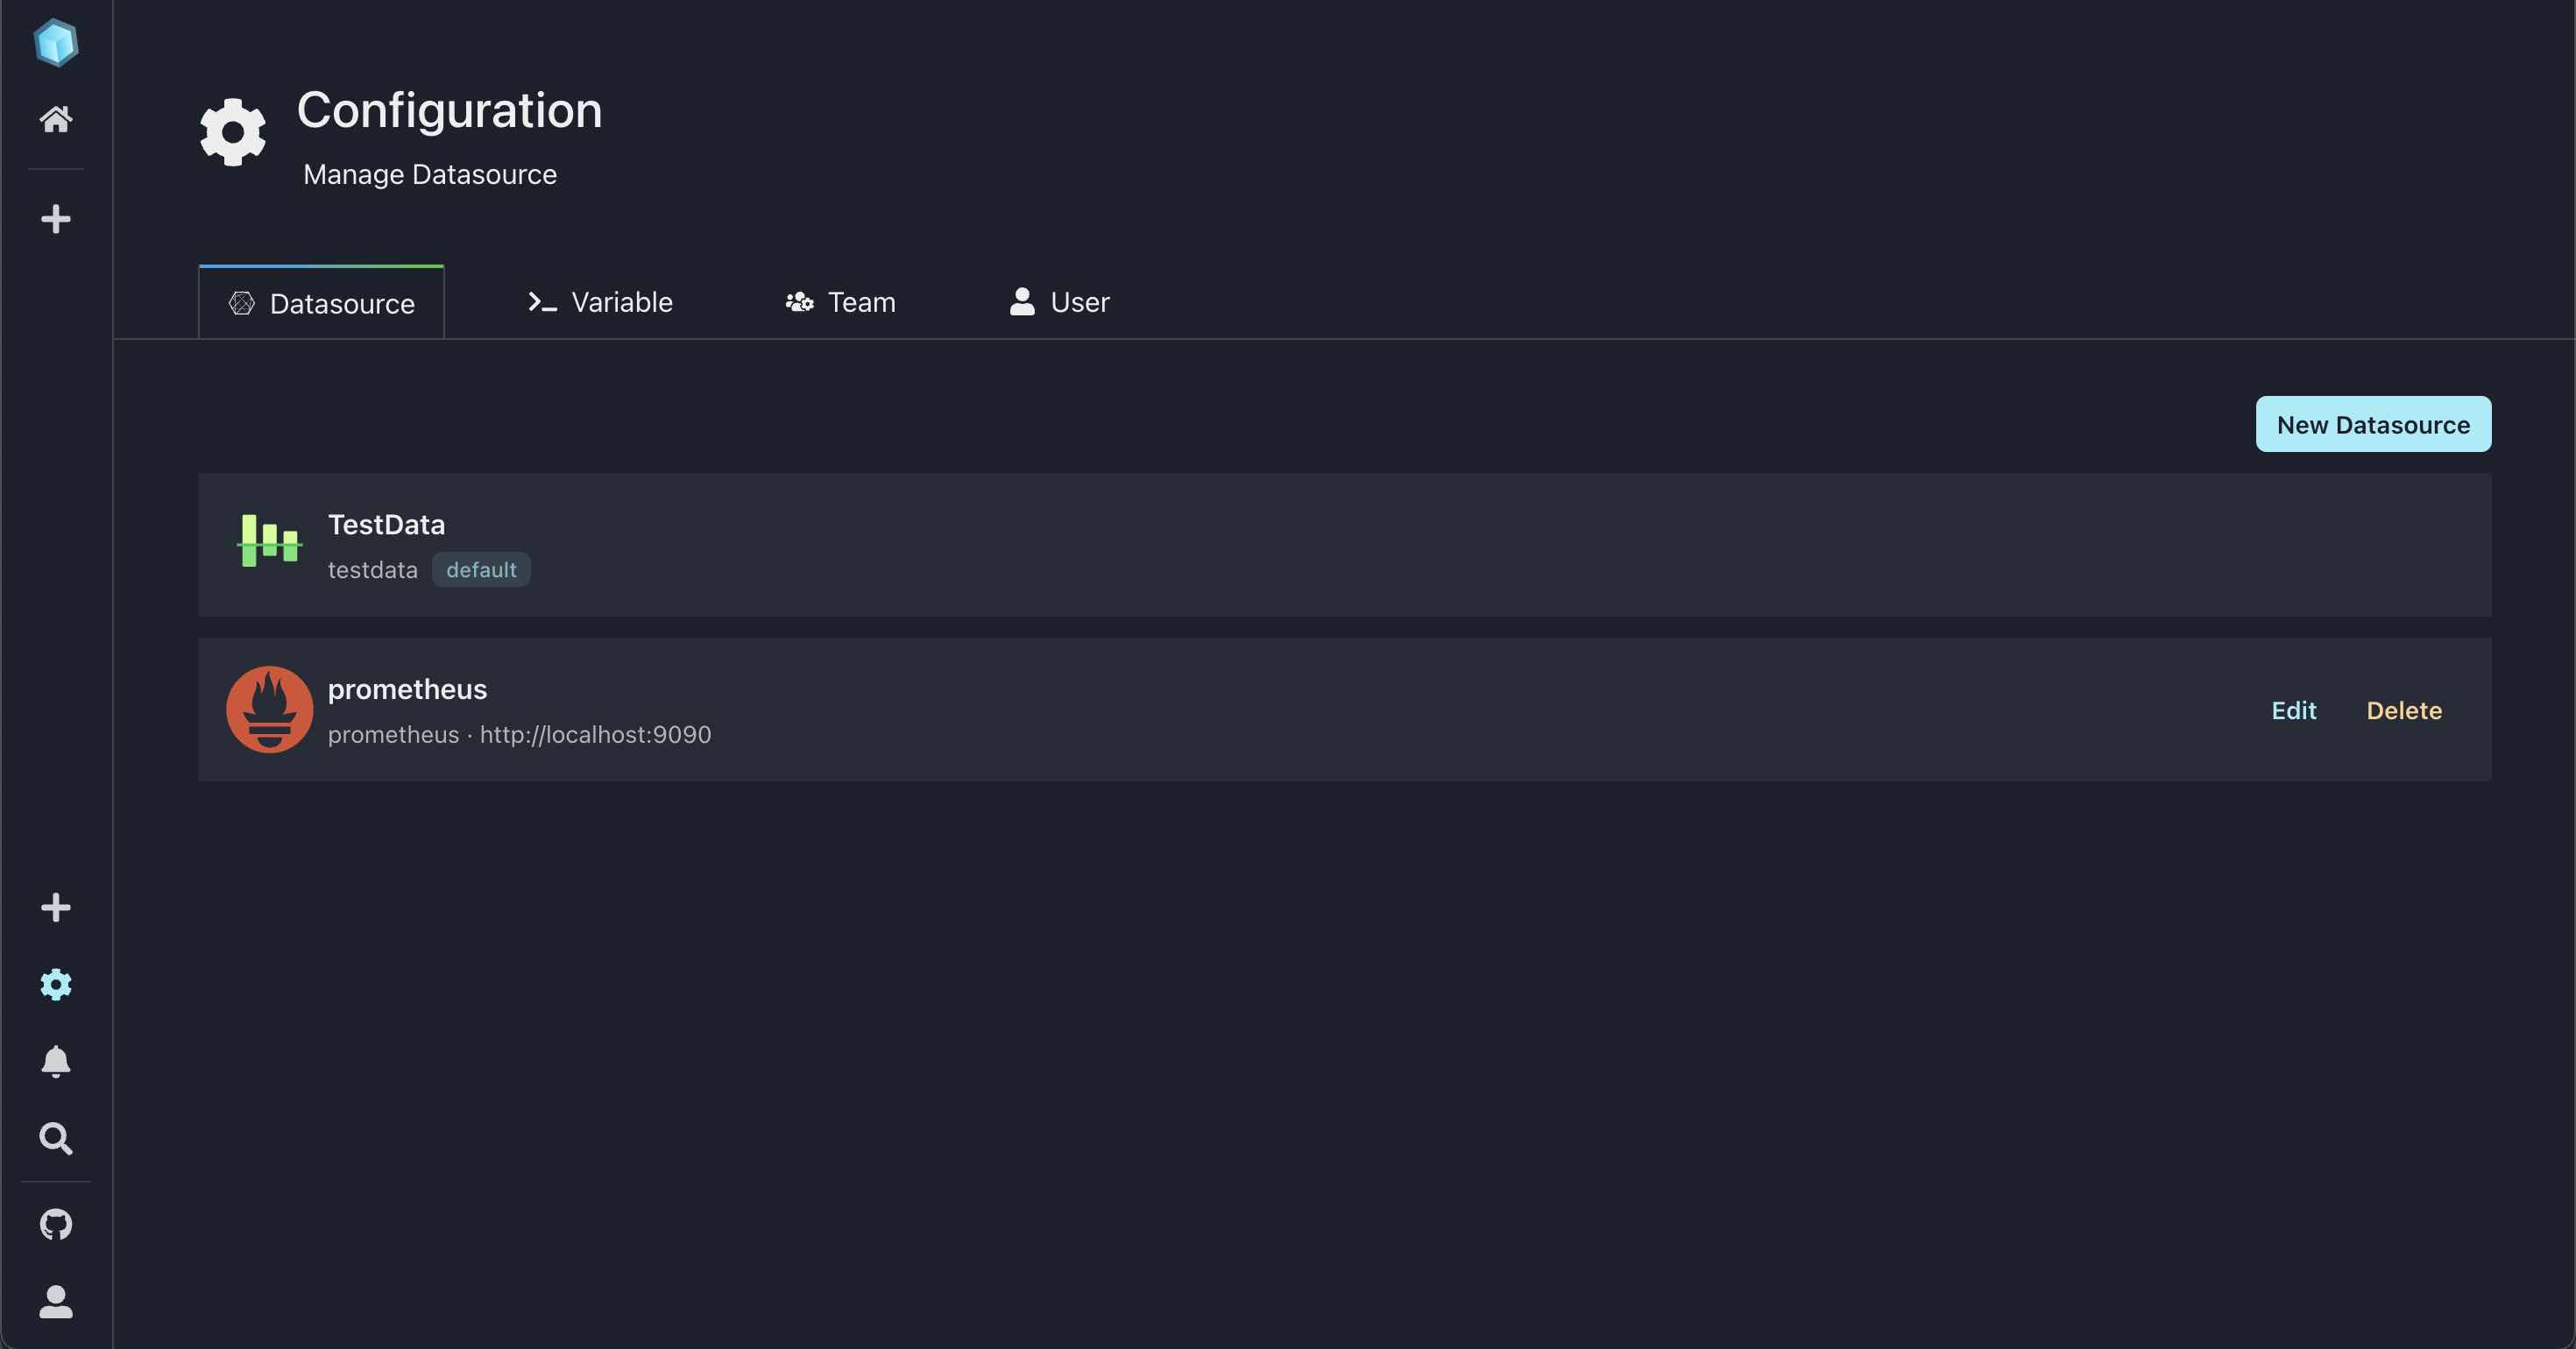Click the prometheus datasource icon

pos(269,709)
